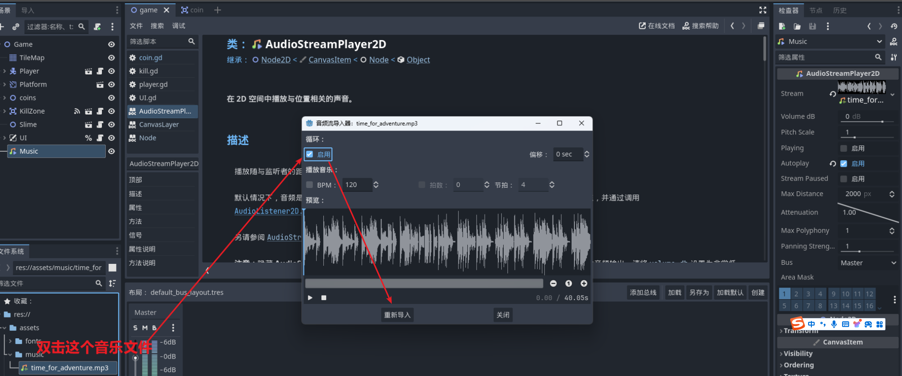Screen dimensions: 902x376
Task: Expand the Visibility section
Action: coord(797,353)
